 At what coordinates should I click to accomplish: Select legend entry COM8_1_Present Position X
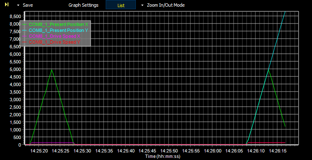click(59, 24)
